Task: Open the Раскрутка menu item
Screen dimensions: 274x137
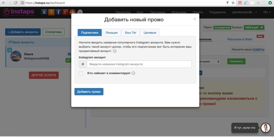Action: pyautogui.click(x=123, y=12)
